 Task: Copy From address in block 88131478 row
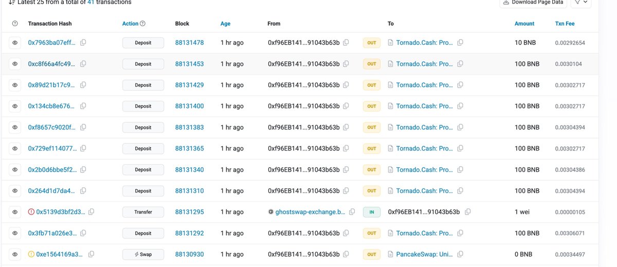[346, 43]
